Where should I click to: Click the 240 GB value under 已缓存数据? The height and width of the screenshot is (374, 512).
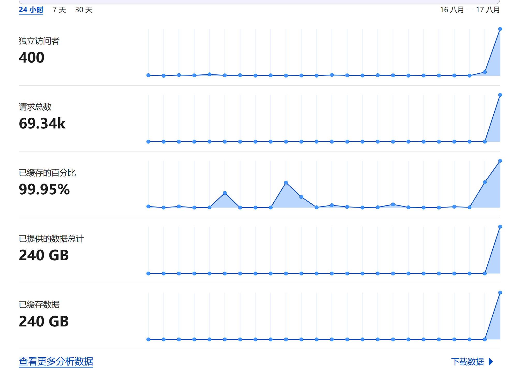tap(44, 321)
